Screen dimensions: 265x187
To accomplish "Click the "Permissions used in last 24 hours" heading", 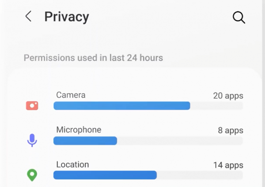I will pyautogui.click(x=93, y=58).
